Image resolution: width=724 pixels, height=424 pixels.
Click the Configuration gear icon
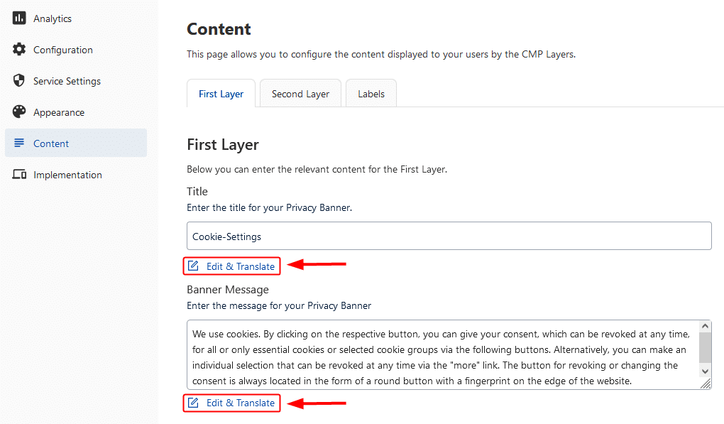[19, 50]
